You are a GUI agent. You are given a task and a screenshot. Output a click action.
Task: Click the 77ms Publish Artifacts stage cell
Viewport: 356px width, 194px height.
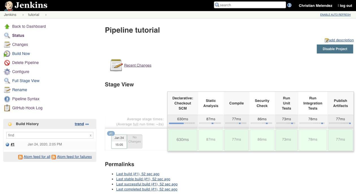(x=340, y=140)
